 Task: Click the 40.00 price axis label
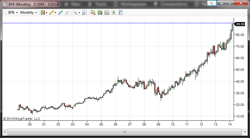240,81
